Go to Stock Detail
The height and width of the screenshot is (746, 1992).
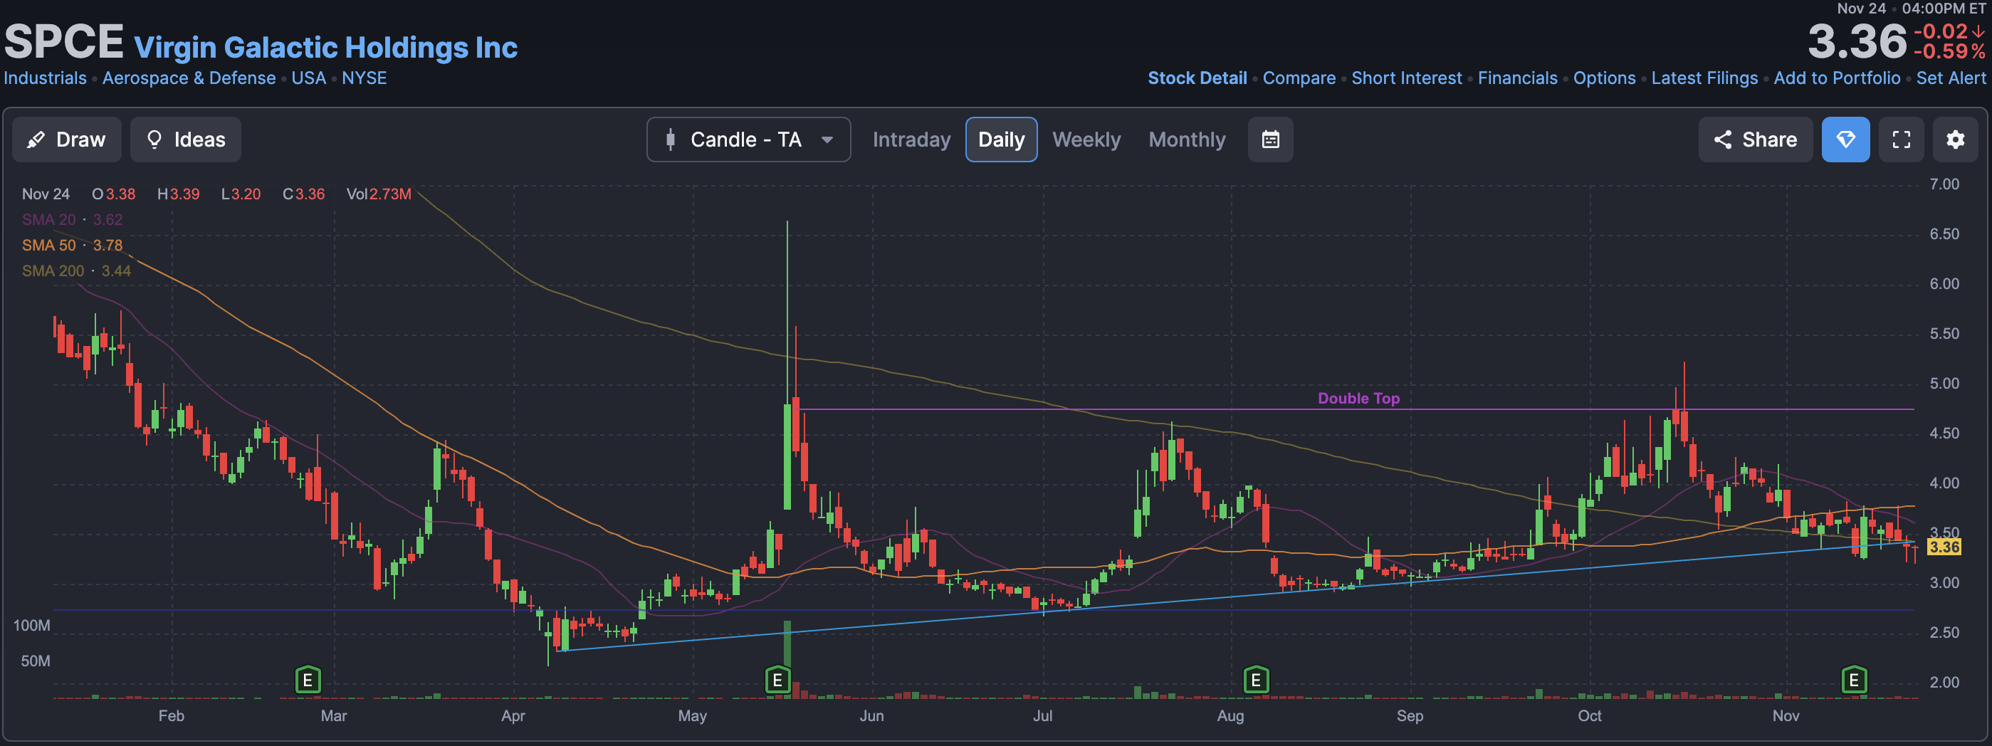(1197, 78)
